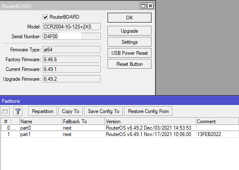This screenshot has height=170, width=239.
Task: Click Restore Config From
Action: click(149, 111)
